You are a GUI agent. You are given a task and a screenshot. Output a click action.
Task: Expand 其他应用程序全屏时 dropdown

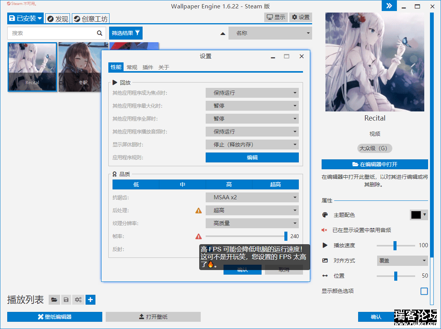pyautogui.click(x=252, y=119)
